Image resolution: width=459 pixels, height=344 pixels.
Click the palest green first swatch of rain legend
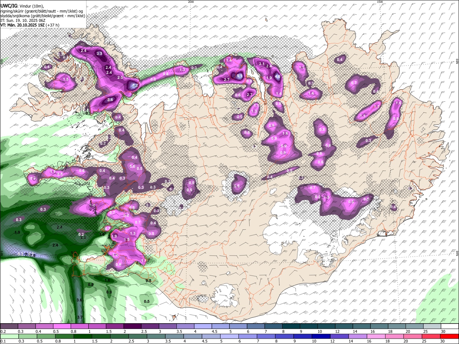(9, 336)
